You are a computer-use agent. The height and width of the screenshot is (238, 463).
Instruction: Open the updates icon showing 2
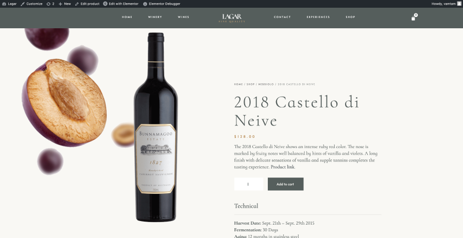(48, 4)
